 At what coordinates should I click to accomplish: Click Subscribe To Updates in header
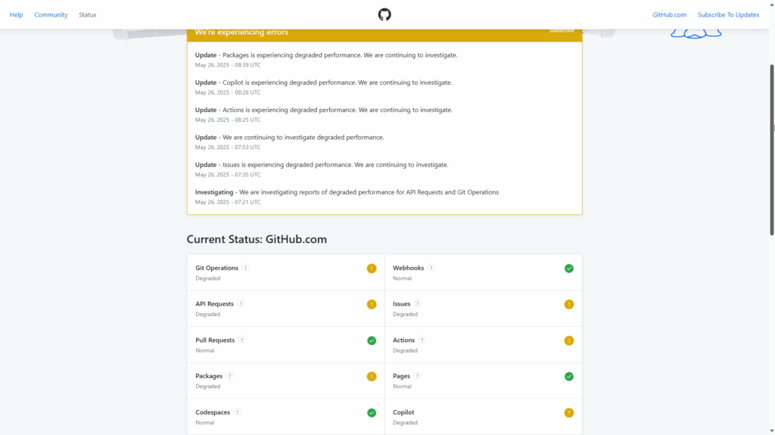[x=728, y=15]
